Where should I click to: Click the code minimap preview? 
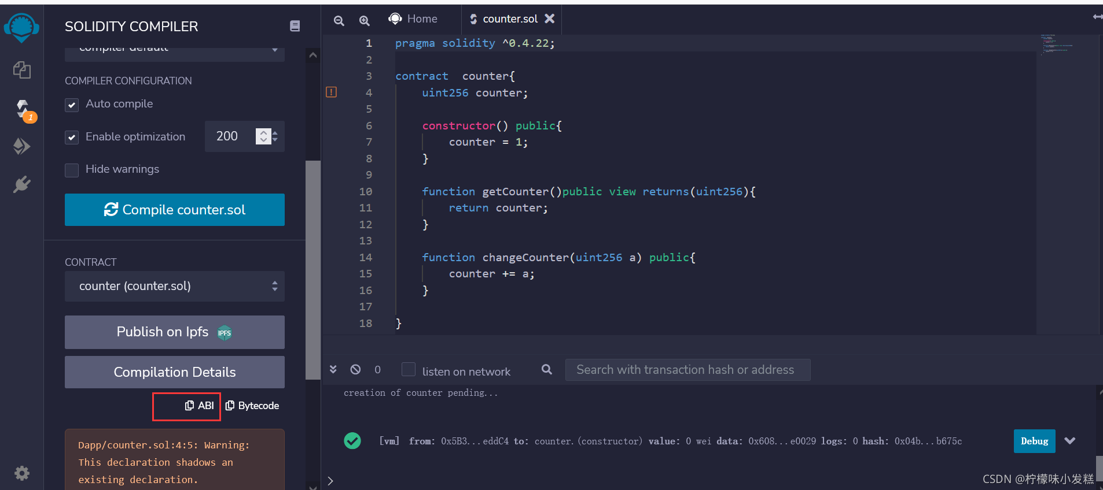[x=1056, y=44]
